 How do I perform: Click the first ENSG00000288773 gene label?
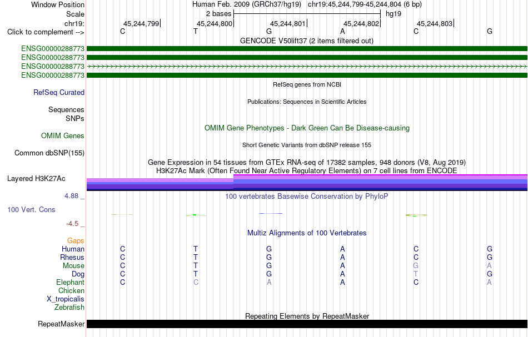53,48
